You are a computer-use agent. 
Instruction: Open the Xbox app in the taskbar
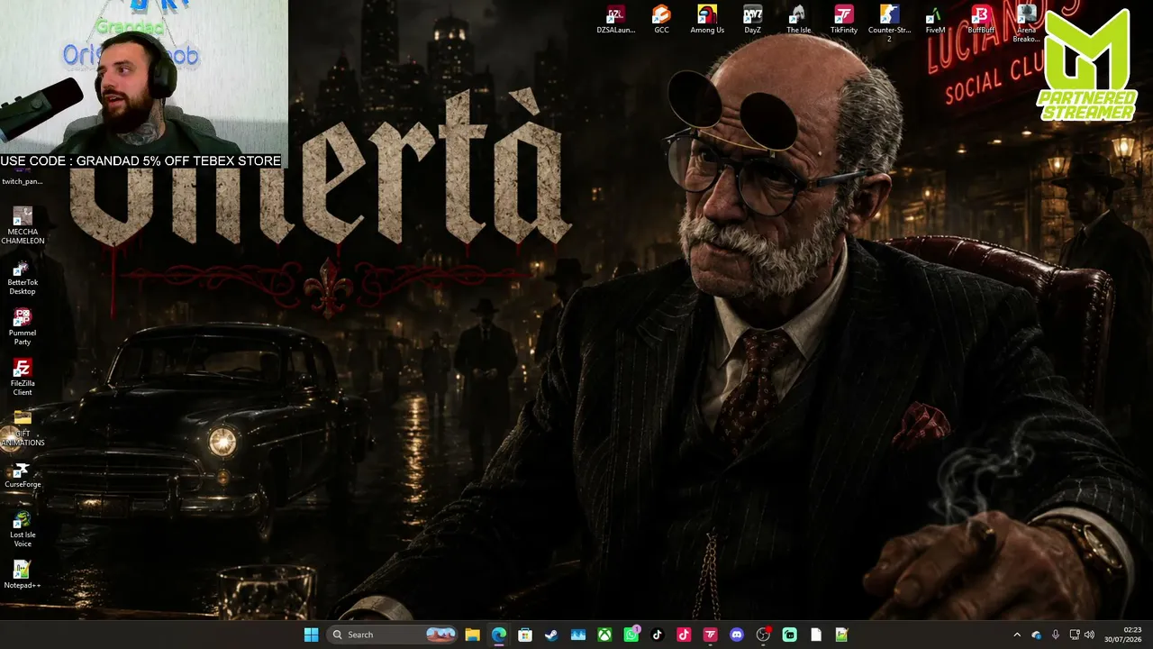pos(604,635)
